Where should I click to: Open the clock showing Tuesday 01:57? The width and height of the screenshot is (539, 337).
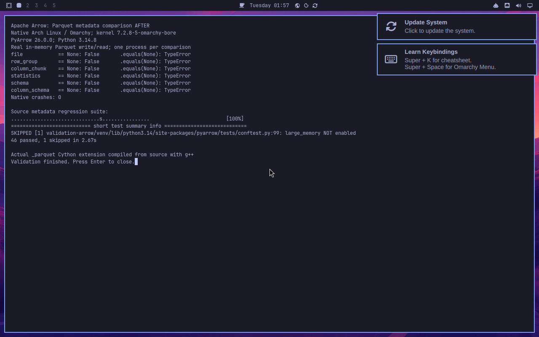point(269,5)
